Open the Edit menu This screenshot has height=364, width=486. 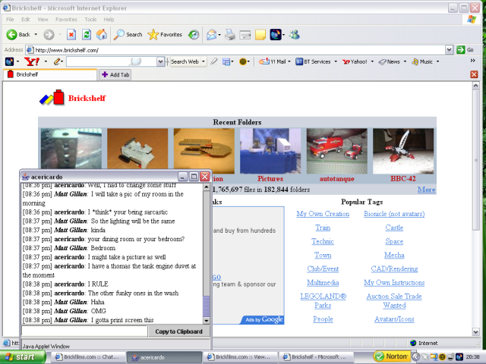[25, 19]
